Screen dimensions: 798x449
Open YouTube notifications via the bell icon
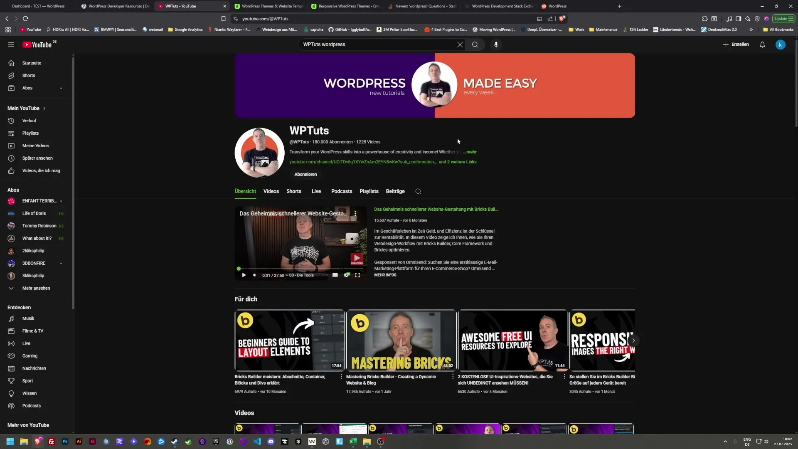coord(763,44)
